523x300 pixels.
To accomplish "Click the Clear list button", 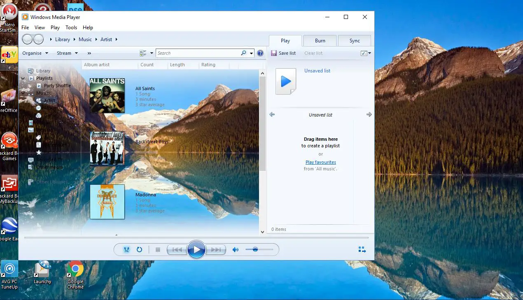I will (x=313, y=53).
